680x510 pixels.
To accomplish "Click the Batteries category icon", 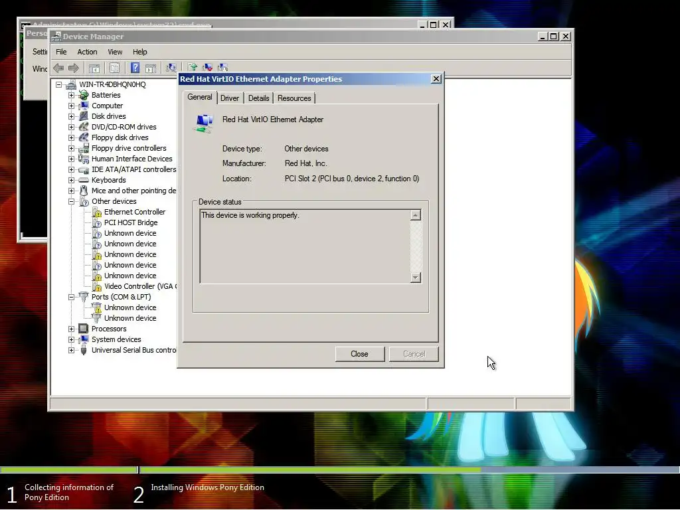I will (83, 95).
